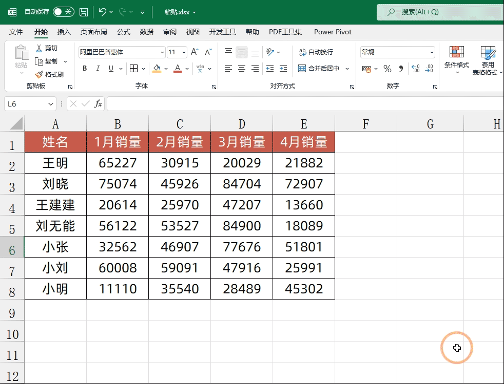Expand the number format 常规 dropdown
This screenshot has width=504, height=384.
(432, 52)
